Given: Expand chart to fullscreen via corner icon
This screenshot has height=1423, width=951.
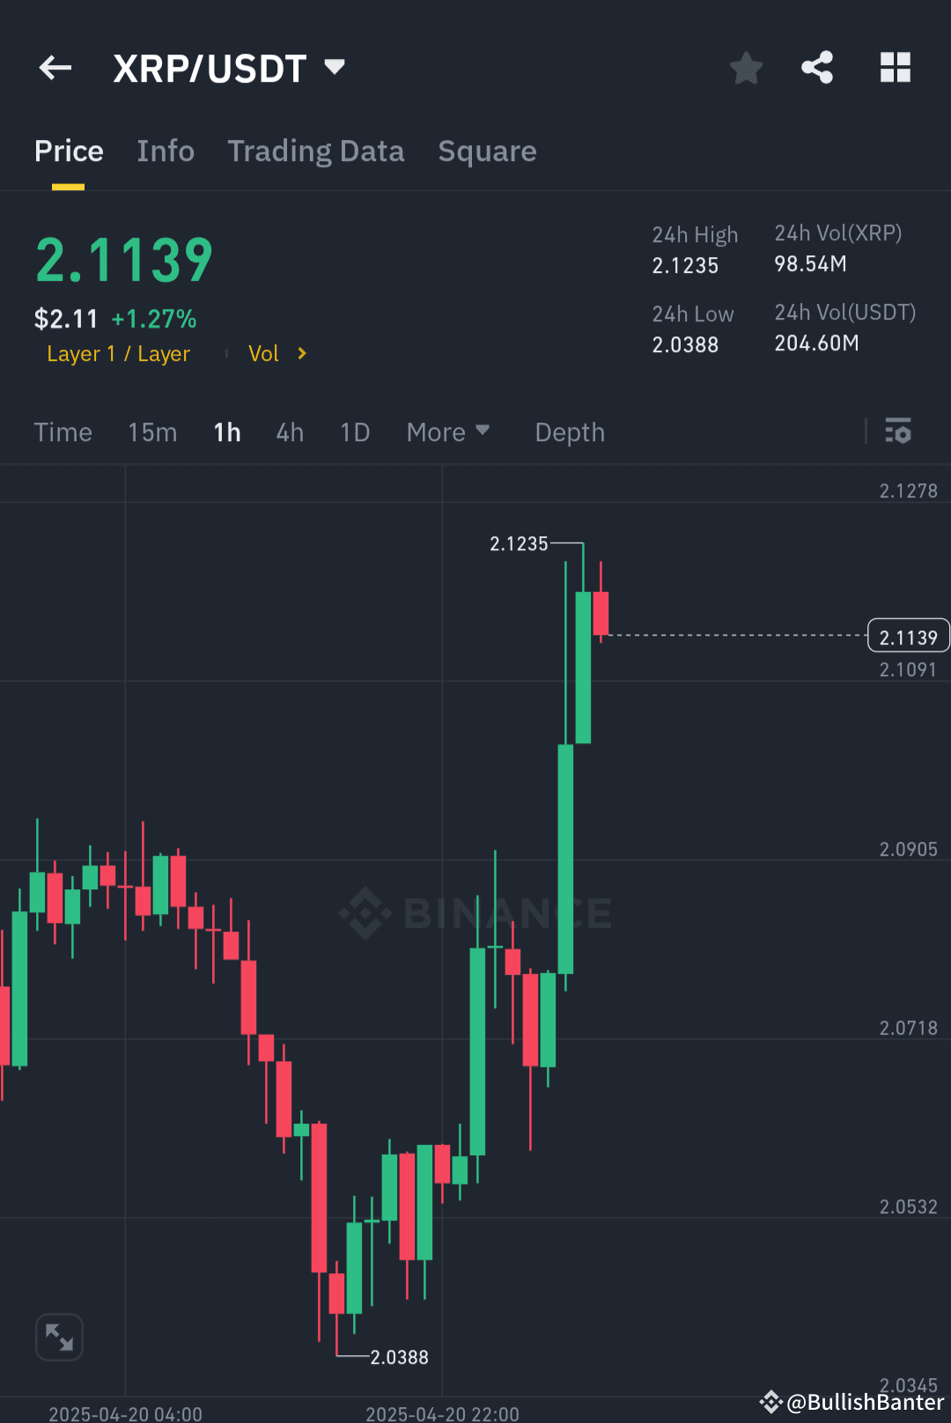Looking at the screenshot, I should click(58, 1337).
